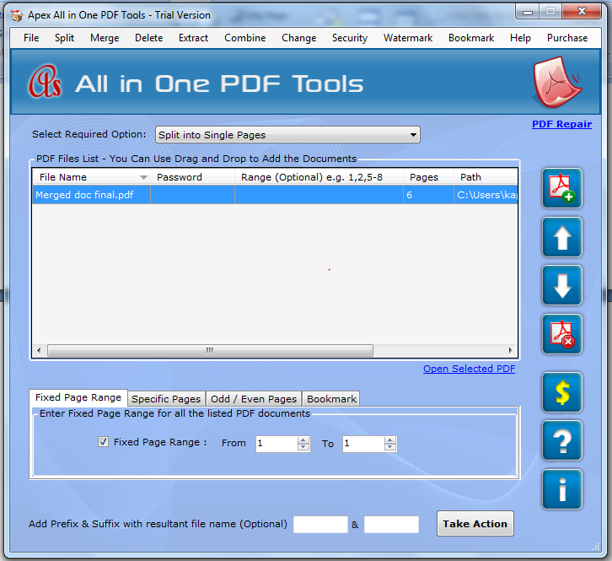Click the From page number field
The height and width of the screenshot is (561, 612).
[x=276, y=444]
